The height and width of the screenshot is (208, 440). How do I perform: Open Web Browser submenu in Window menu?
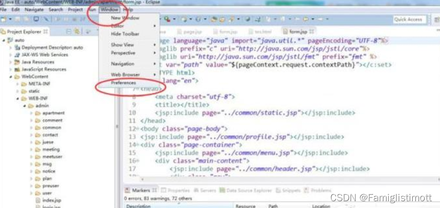pyautogui.click(x=125, y=75)
